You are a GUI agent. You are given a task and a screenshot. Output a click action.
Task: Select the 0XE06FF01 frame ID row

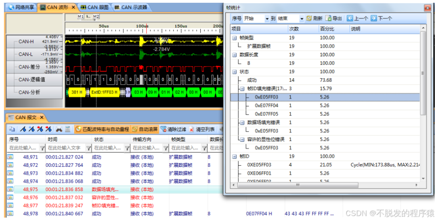click(x=325, y=173)
